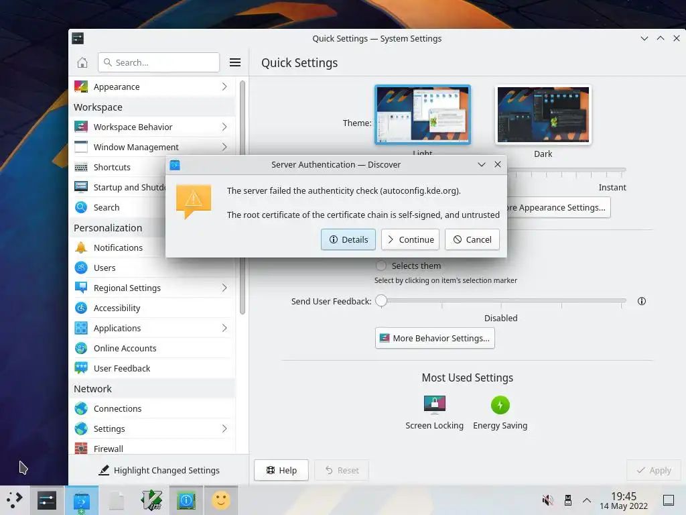Open the Notifications settings entry
686x515 pixels.
[x=153, y=247]
